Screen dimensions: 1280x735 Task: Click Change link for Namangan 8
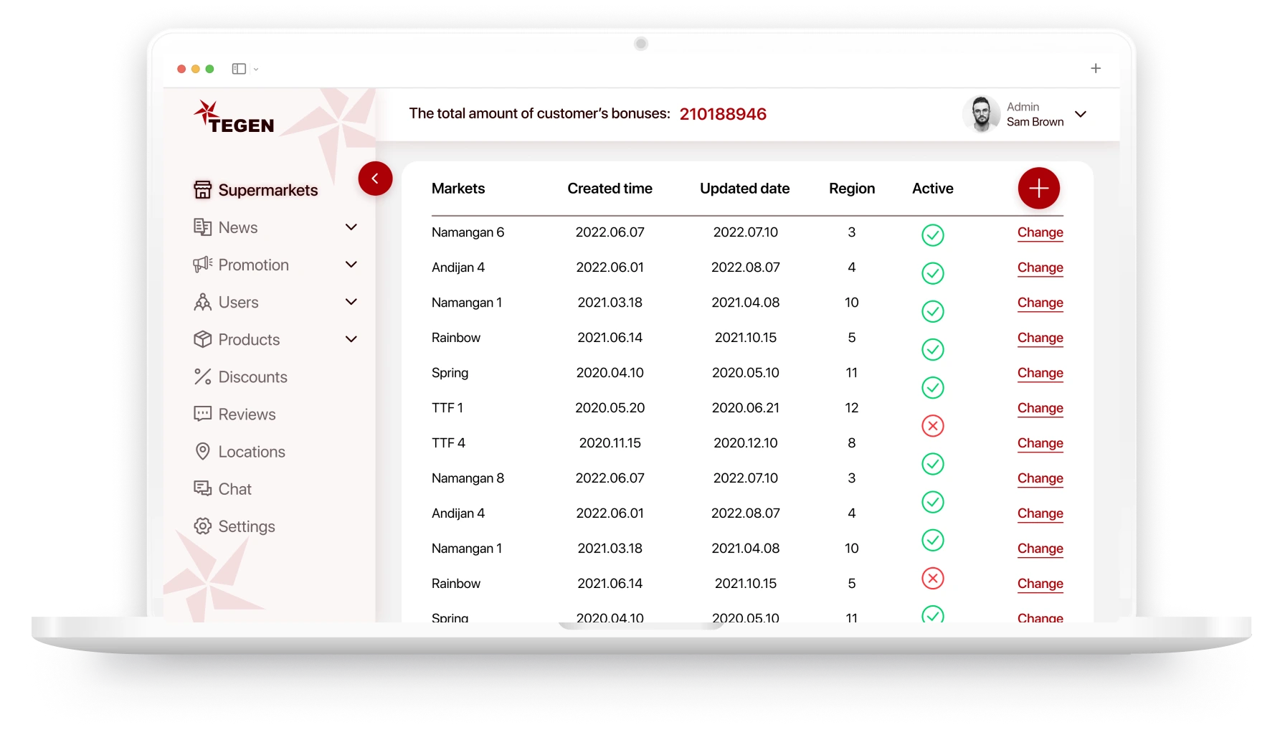[x=1040, y=478]
